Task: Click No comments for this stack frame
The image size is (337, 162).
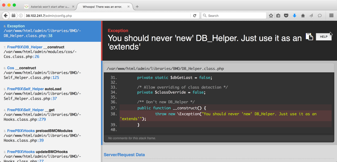Action: (x=132, y=138)
